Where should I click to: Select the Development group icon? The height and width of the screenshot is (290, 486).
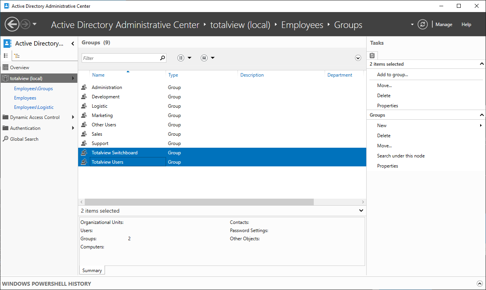[x=84, y=97]
